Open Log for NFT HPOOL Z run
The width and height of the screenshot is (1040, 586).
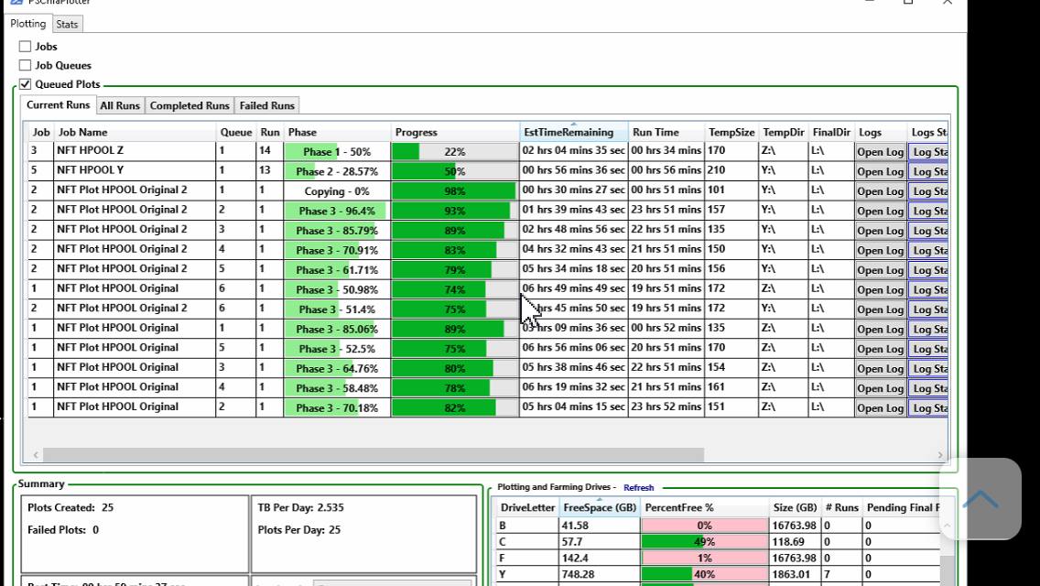tap(880, 152)
